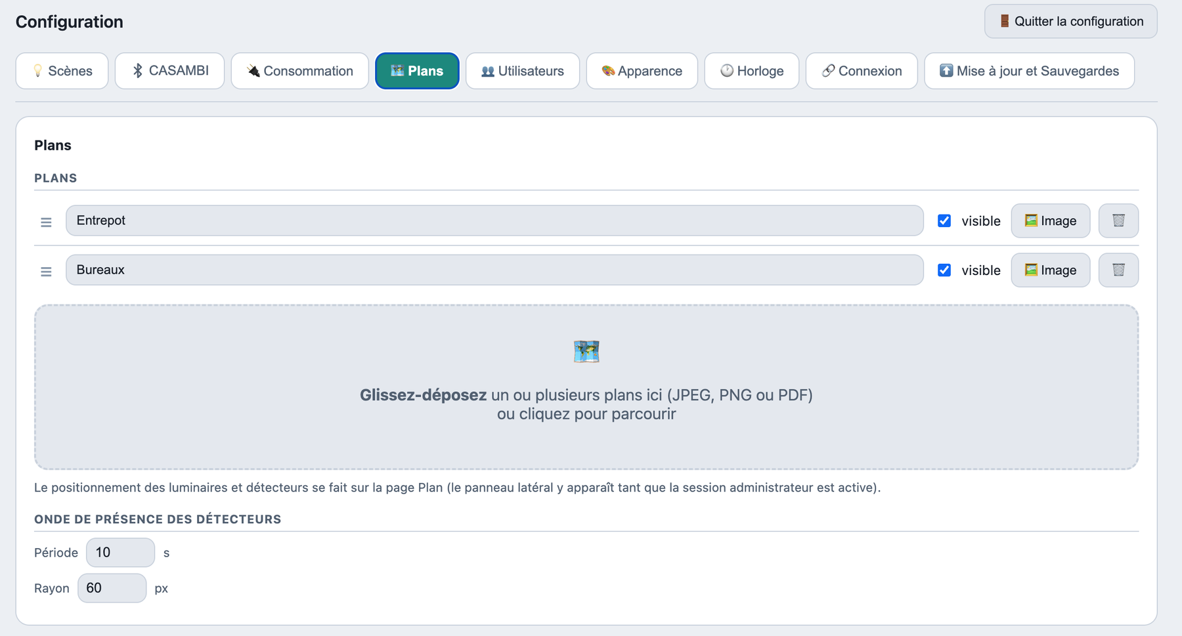The width and height of the screenshot is (1182, 636).
Task: Click the map icon in the drop zone
Action: click(586, 351)
